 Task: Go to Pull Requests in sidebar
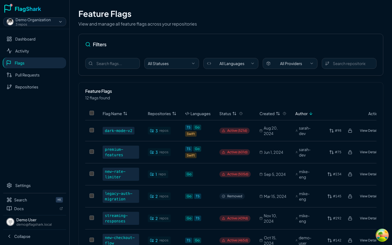(27, 75)
